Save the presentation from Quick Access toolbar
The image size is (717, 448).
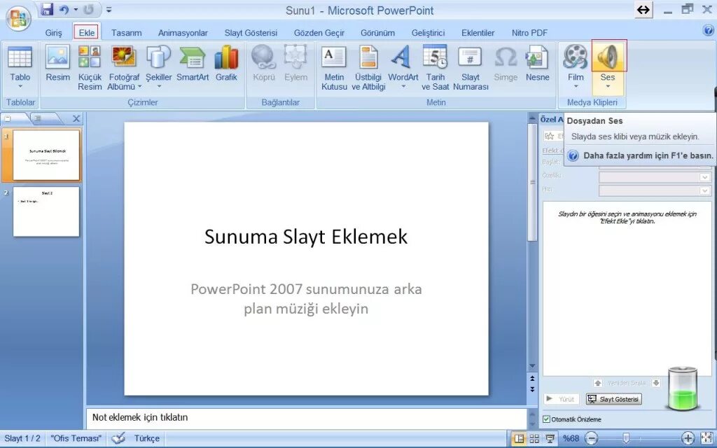tap(47, 9)
